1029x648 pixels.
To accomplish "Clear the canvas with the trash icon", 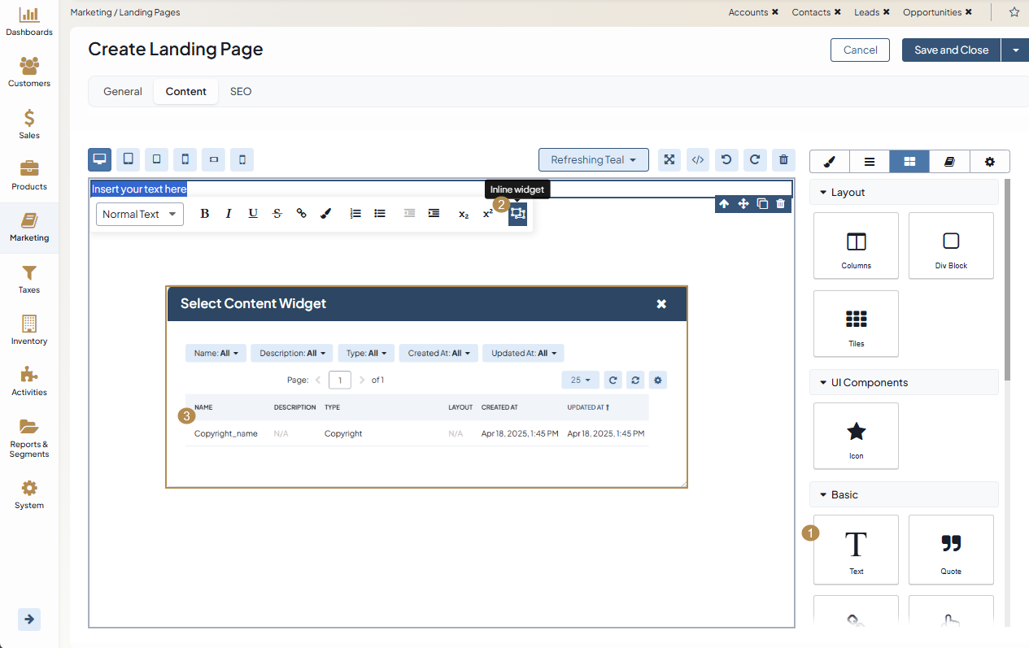I will pyautogui.click(x=783, y=159).
